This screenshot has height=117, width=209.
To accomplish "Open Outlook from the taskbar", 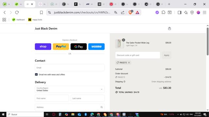I will point(79,114).
